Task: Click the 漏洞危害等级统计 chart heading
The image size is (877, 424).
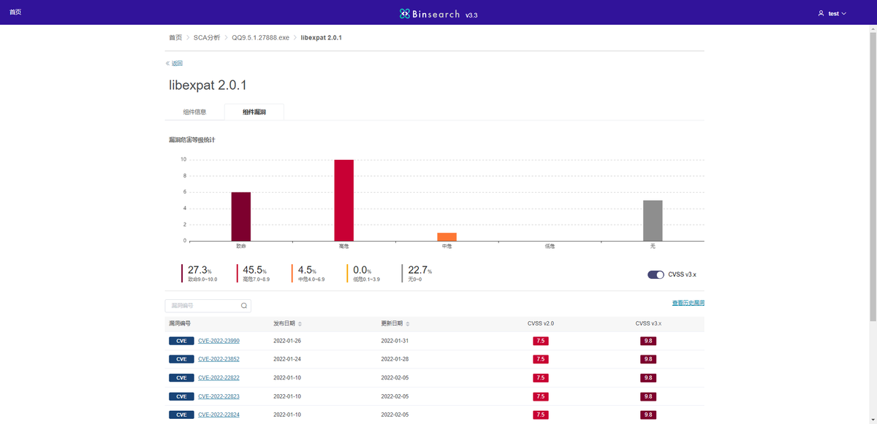Action: click(x=192, y=139)
